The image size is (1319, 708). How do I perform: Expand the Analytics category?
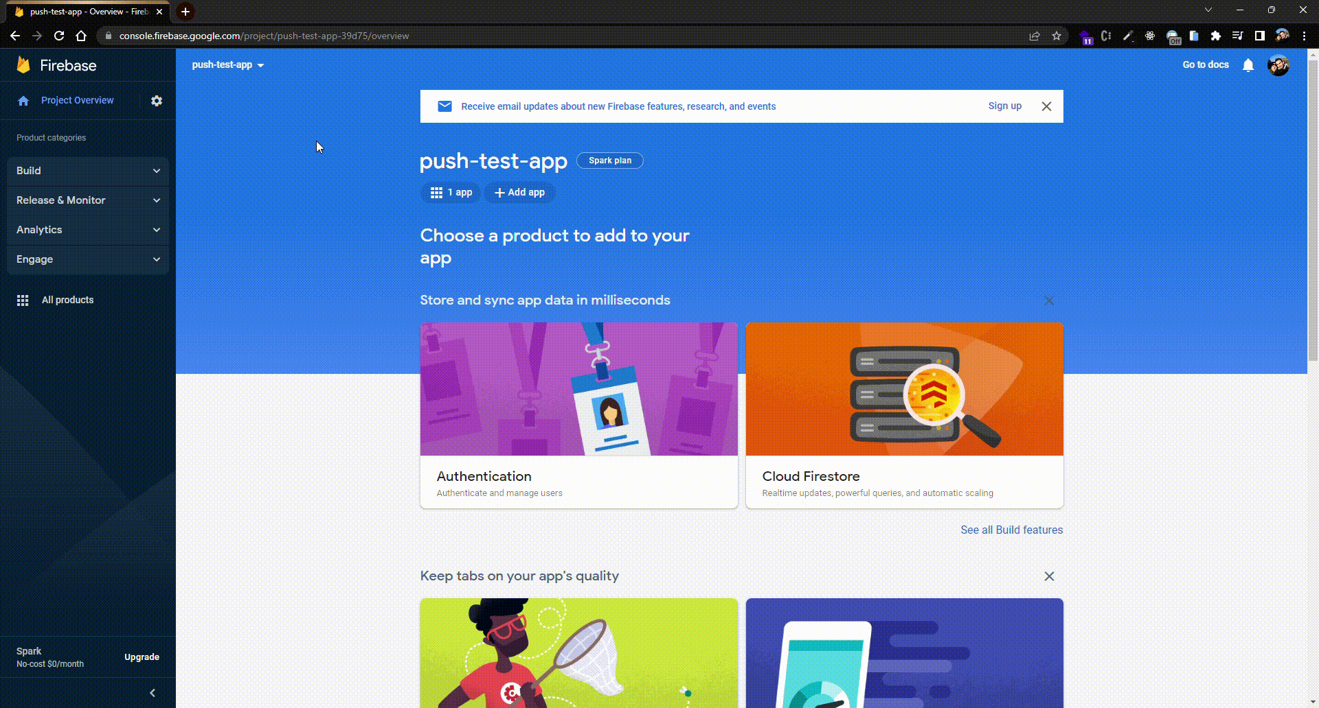[x=88, y=230]
